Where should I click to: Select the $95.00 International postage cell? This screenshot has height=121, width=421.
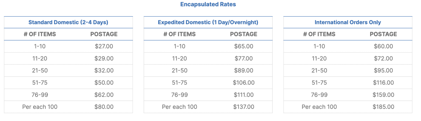click(383, 71)
